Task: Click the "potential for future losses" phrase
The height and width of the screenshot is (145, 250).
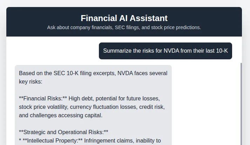Action: tap(124, 98)
